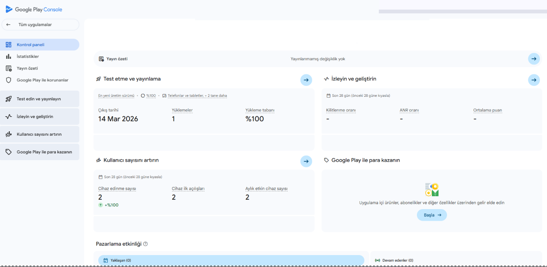
Task: Click the green up-arrow +%100 indicator
Action: (108, 205)
